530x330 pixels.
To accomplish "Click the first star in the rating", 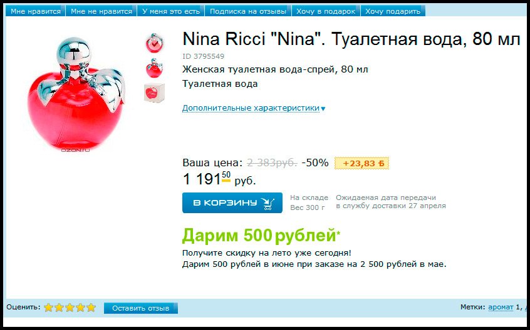I will coord(49,307).
